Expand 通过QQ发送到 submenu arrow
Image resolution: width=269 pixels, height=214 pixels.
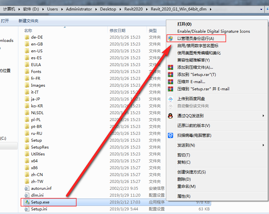click(263, 116)
